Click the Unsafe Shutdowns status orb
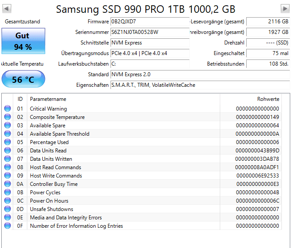Viewport: 292px width, 248px height. [x=7, y=209]
